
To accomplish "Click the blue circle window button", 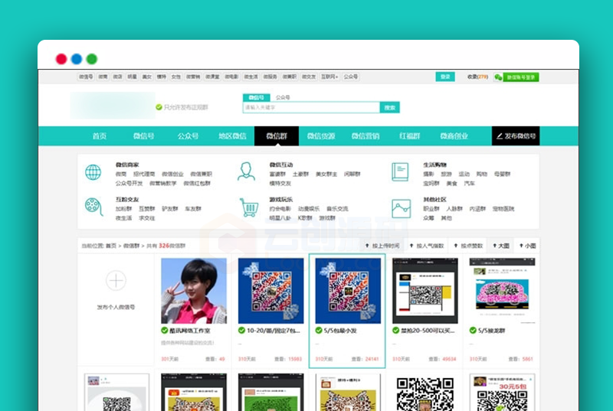I will pyautogui.click(x=76, y=59).
